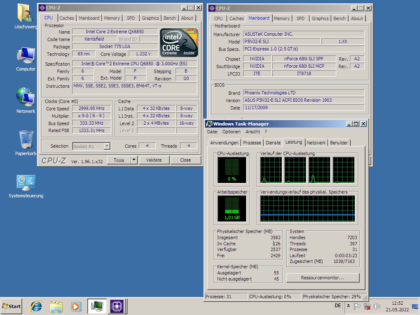Select the Systemsteuerung desktop icon
The height and width of the screenshot is (315, 420).
point(26,183)
